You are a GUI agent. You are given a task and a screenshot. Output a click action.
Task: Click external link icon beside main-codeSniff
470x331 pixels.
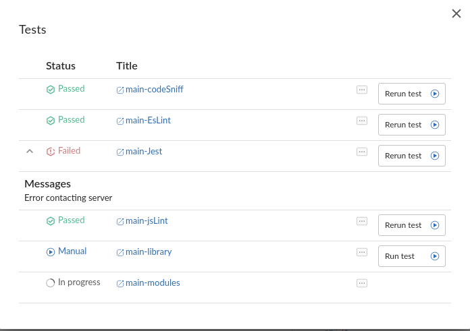120,90
